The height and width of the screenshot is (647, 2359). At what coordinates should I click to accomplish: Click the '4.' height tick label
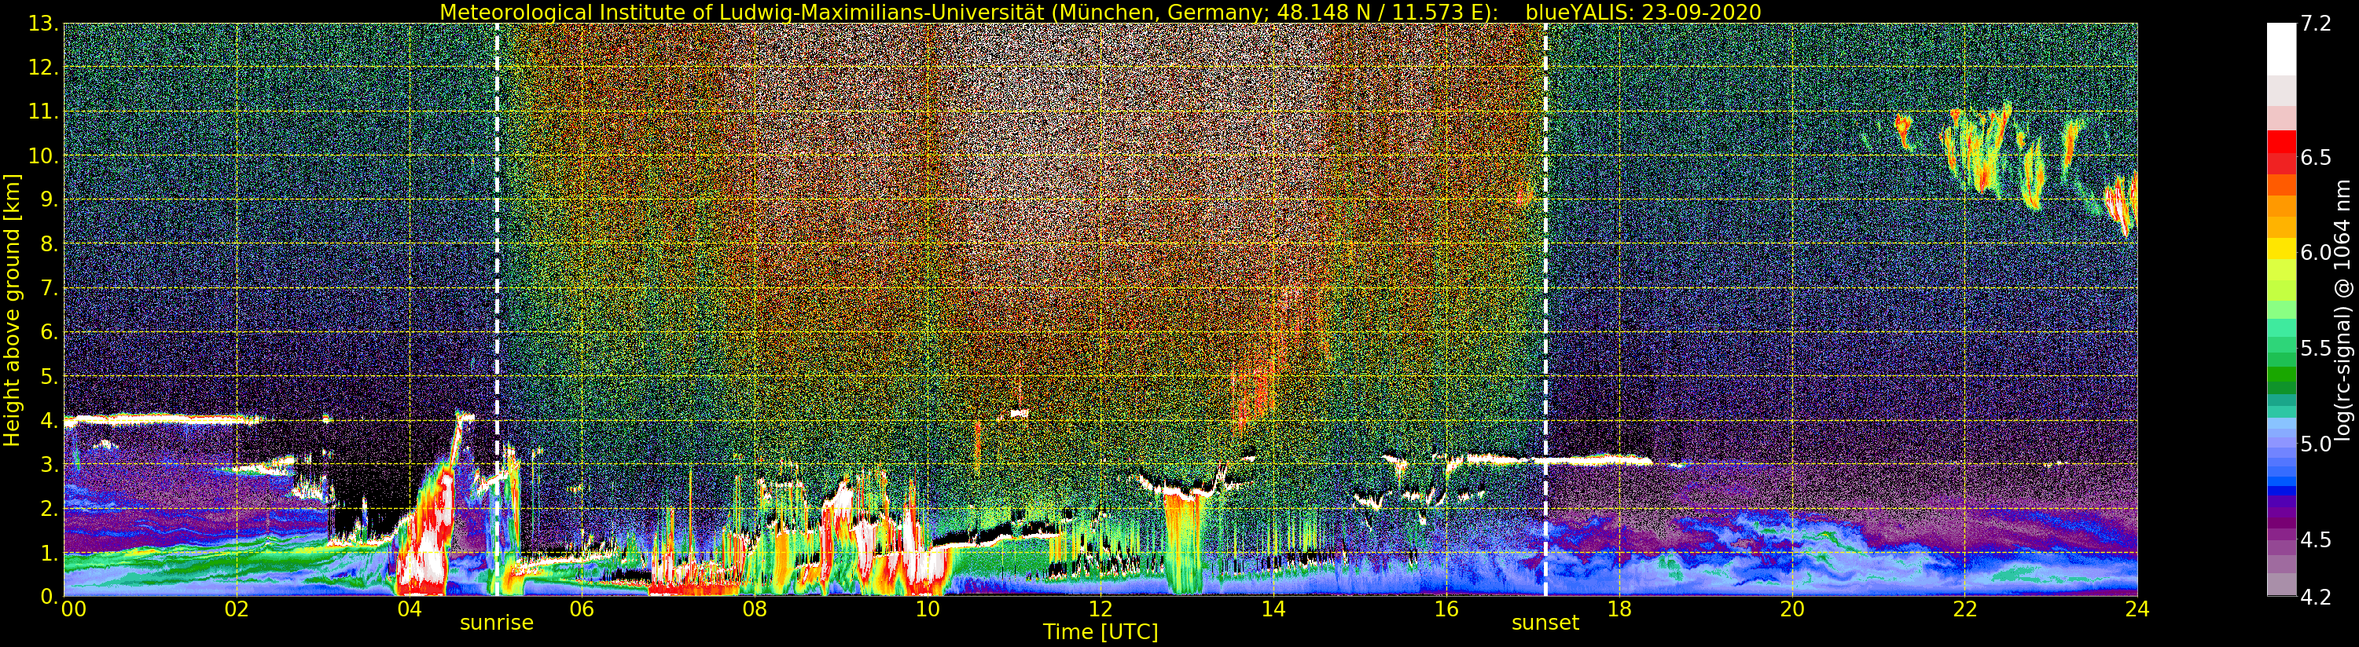[49, 420]
